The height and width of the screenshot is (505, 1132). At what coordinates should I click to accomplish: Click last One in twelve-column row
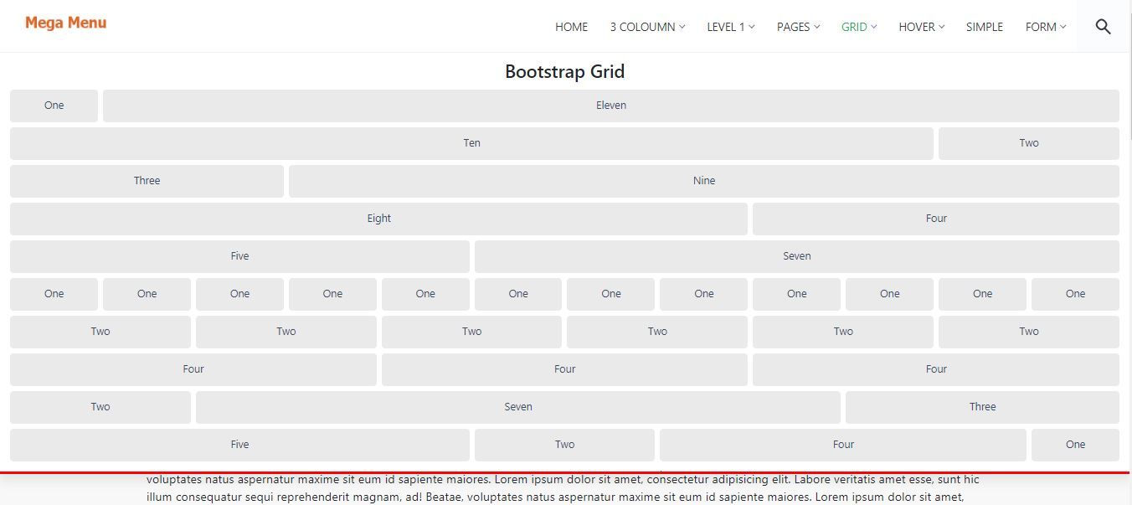(x=1075, y=294)
